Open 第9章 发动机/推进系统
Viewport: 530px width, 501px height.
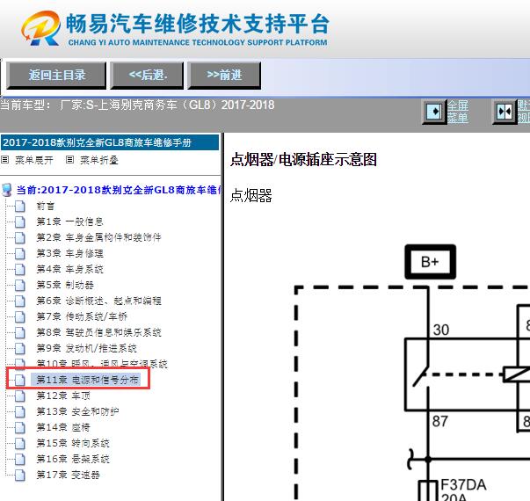point(86,348)
